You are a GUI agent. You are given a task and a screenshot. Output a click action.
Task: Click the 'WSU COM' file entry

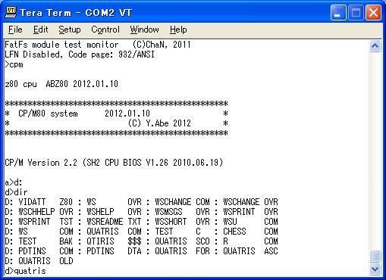(250, 222)
